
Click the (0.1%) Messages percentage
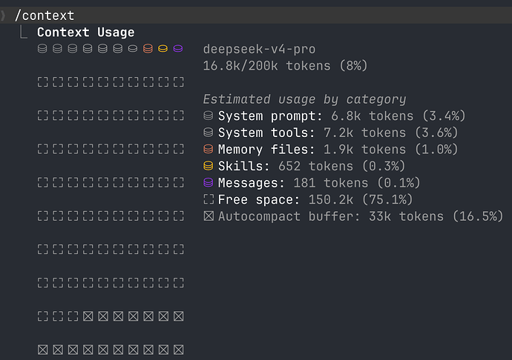pyautogui.click(x=398, y=183)
